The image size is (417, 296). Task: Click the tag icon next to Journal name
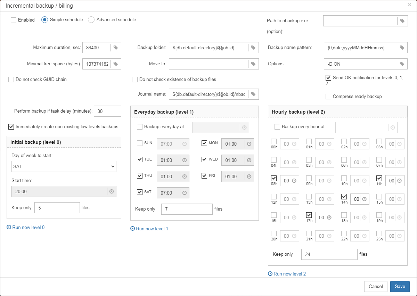point(253,94)
